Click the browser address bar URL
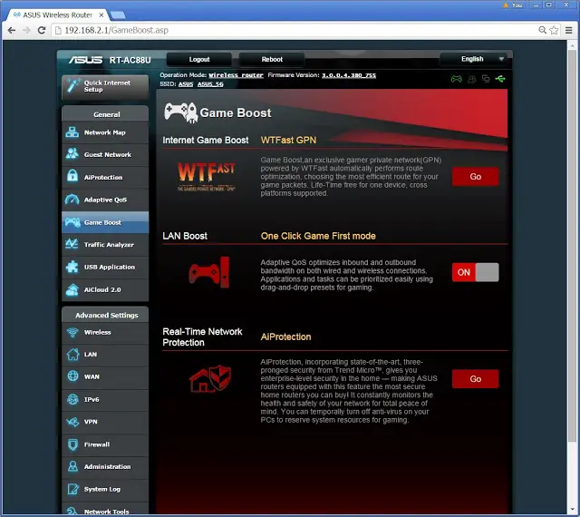The image size is (580, 517). tap(116, 30)
